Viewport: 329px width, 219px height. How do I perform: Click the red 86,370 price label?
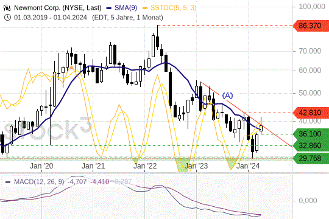pos(311,26)
